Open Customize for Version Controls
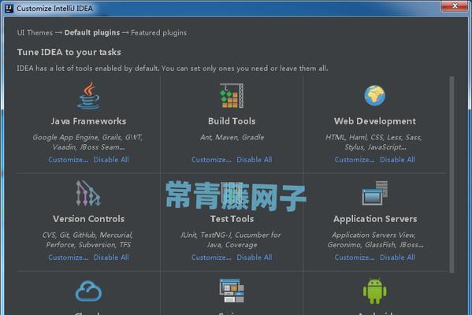Image resolution: width=472 pixels, height=315 pixels. (69, 258)
